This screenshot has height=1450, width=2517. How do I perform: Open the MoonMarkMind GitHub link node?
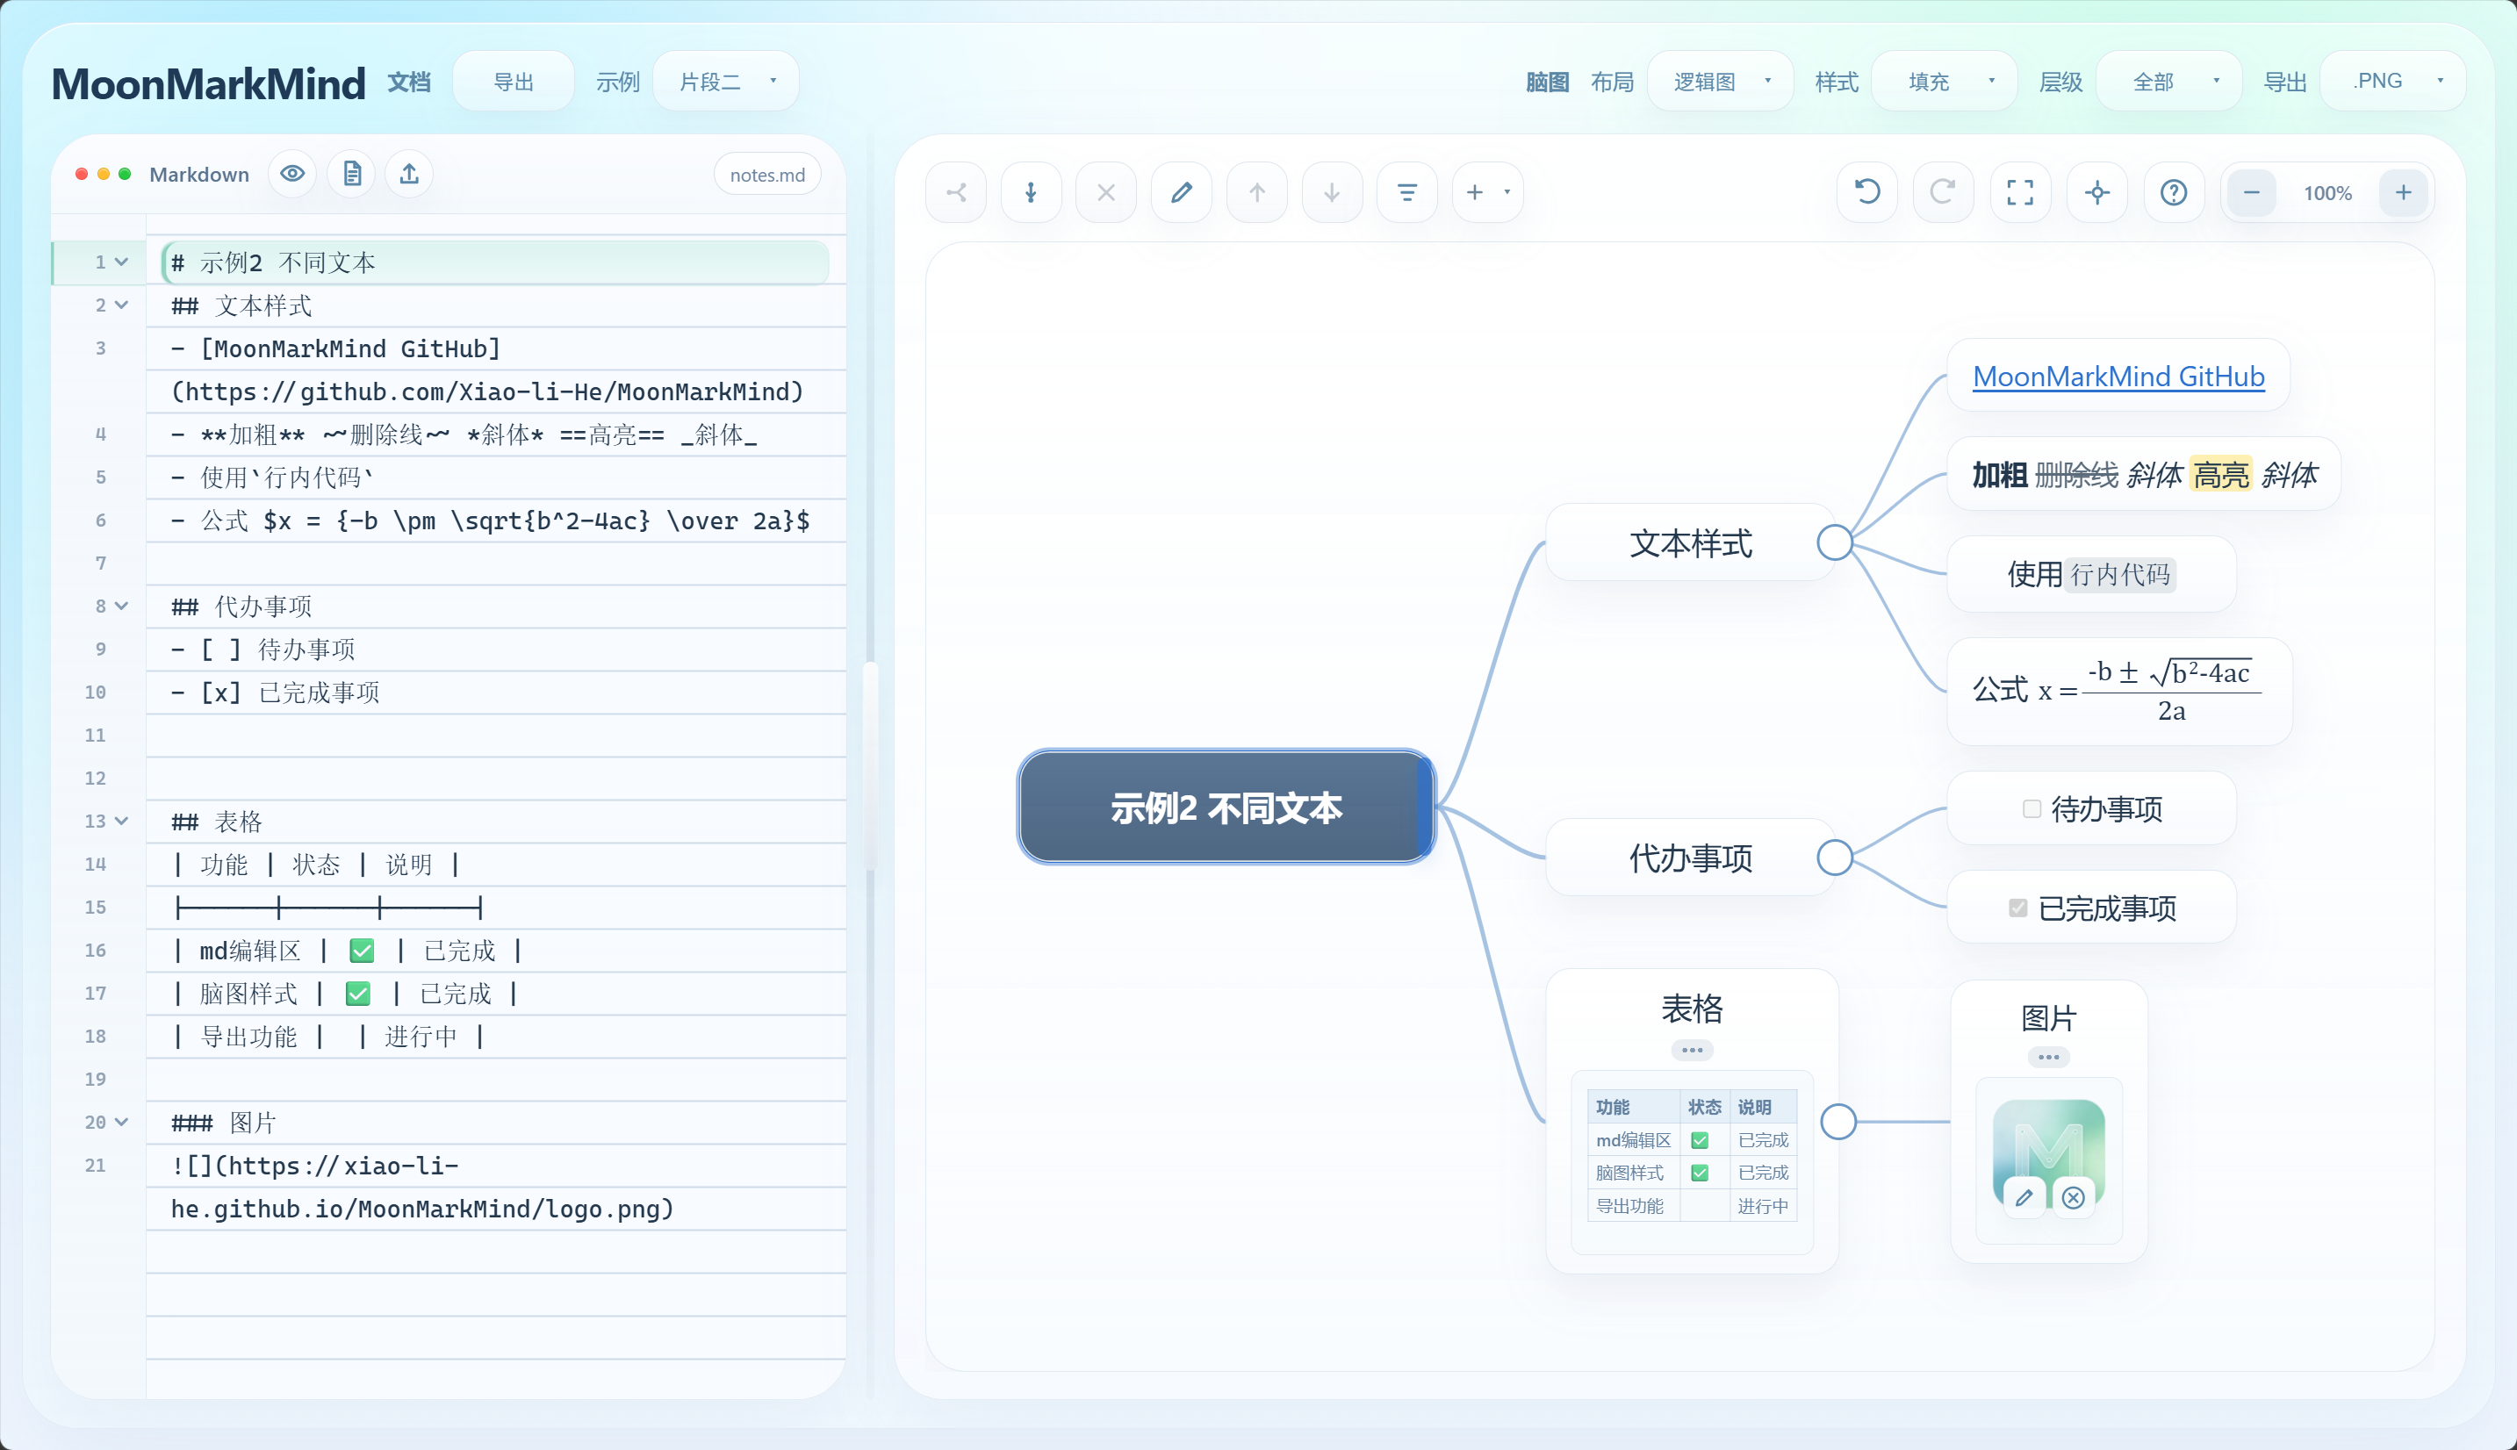[x=2118, y=377]
